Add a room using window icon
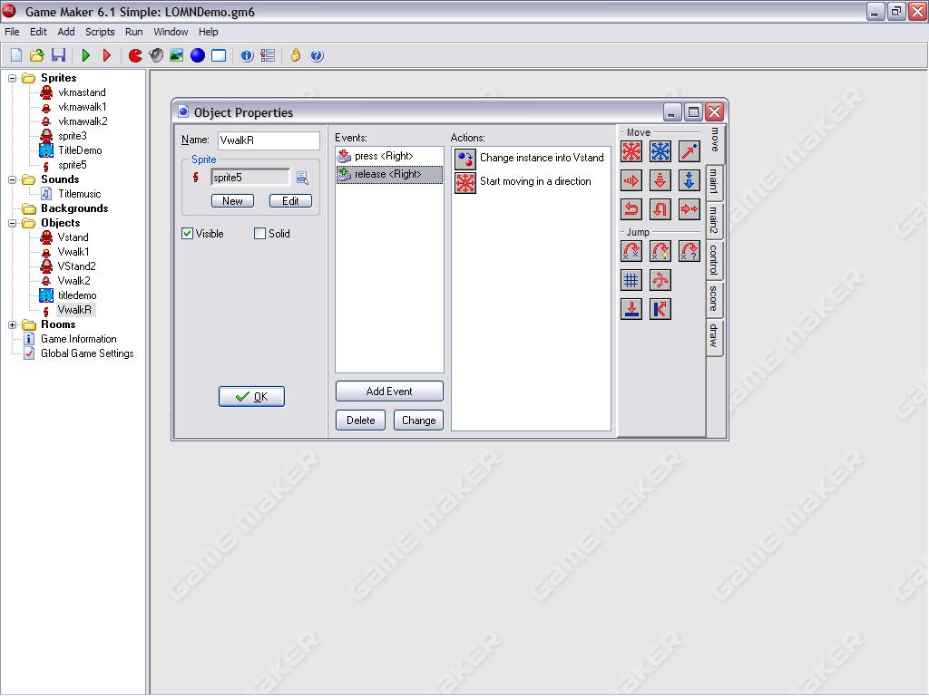The height and width of the screenshot is (696, 929). (x=219, y=55)
